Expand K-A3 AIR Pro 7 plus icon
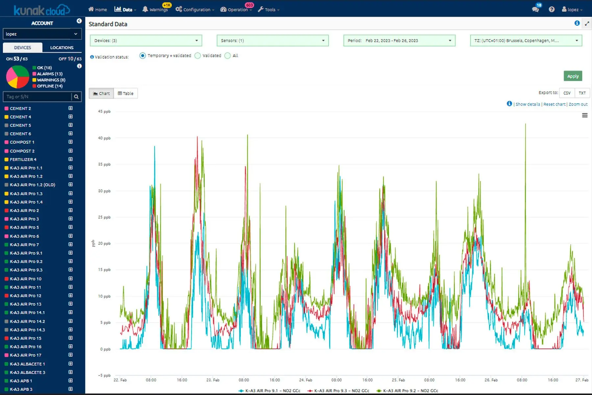The width and height of the screenshot is (592, 395). tap(70, 244)
